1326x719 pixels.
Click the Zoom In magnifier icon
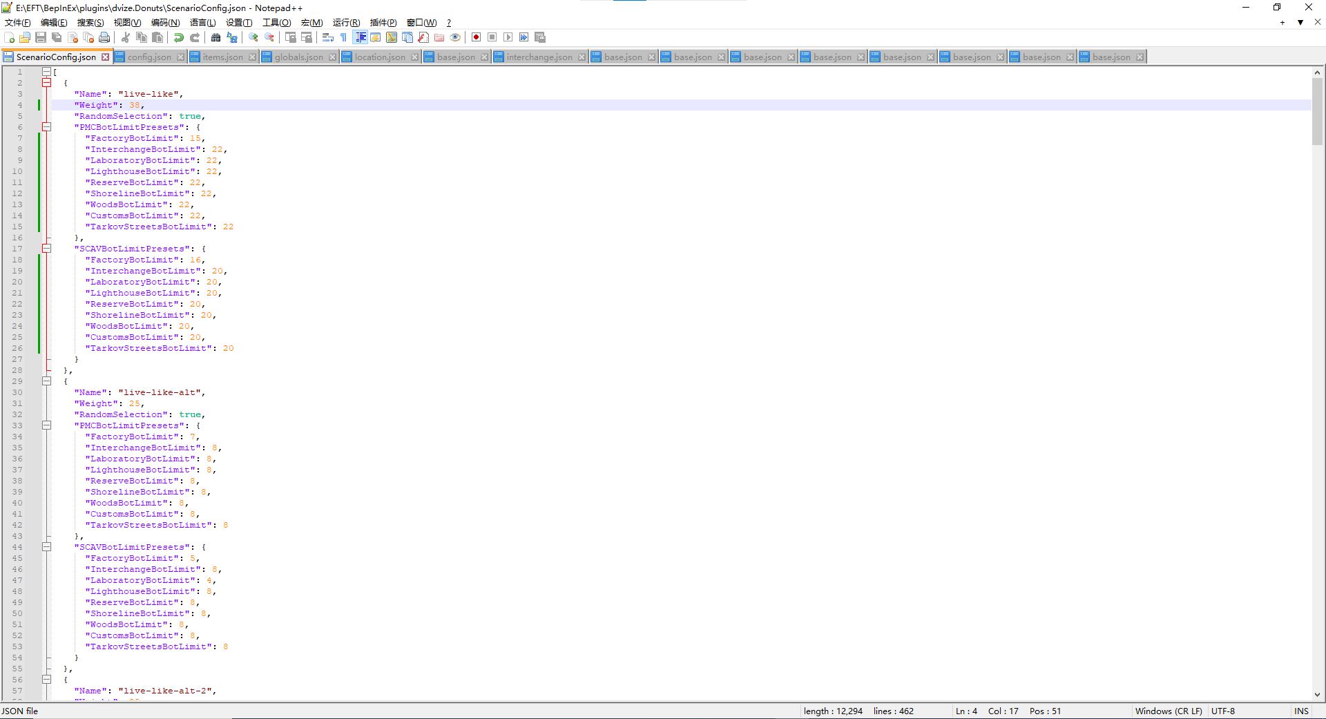253,37
